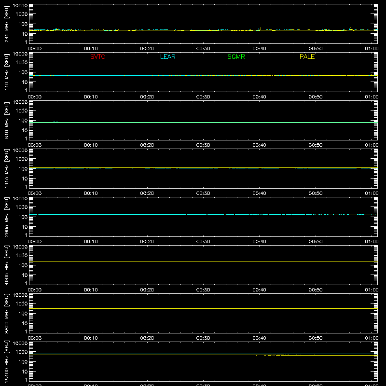
Task: Click the 245 MHz spike near 00:40
Action: coord(260,29)
